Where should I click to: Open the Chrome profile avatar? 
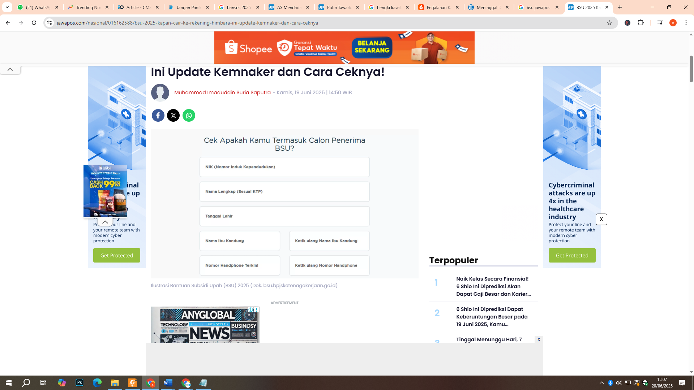tap(673, 22)
